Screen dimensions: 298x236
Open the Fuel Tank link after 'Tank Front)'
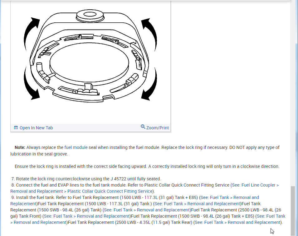(x=87, y=216)
